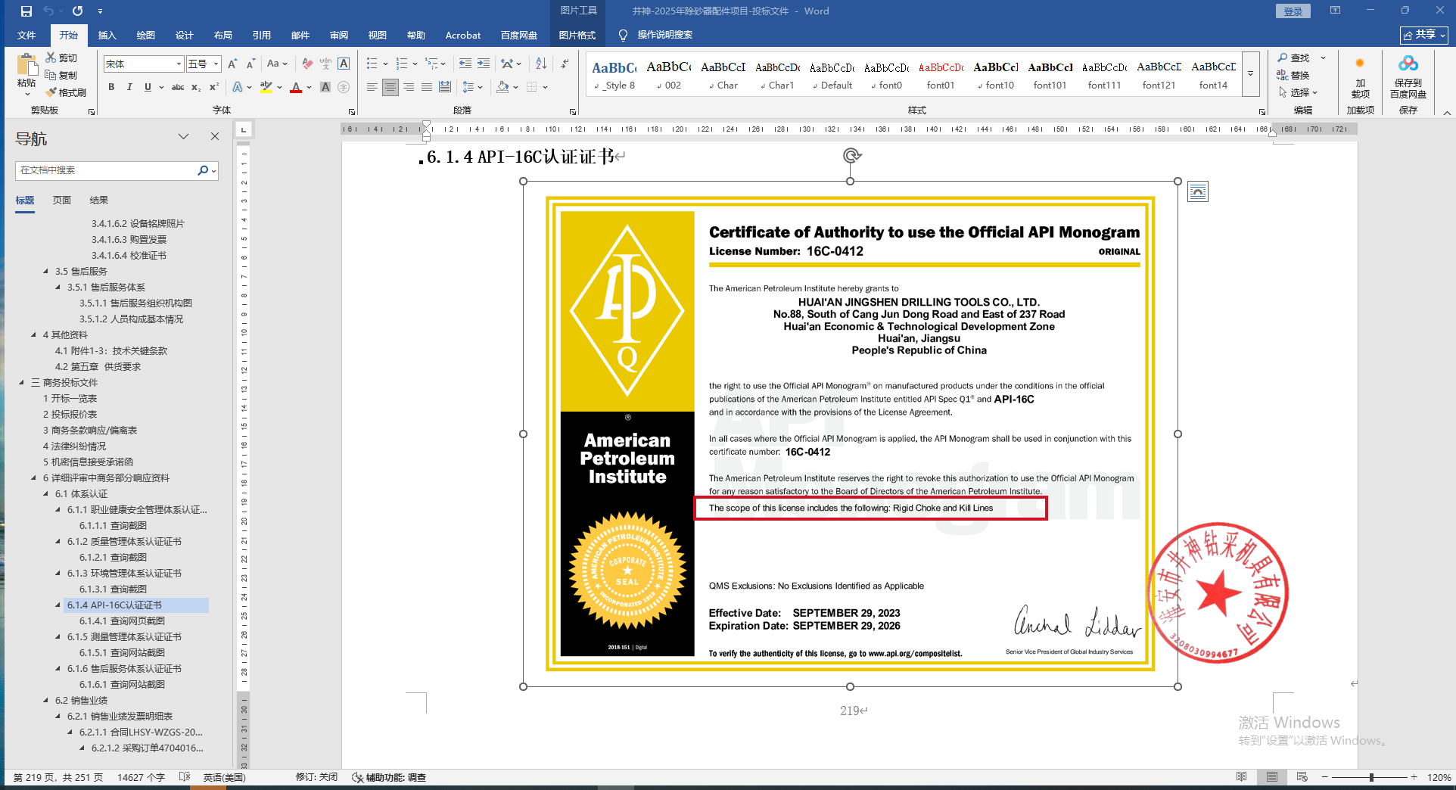This screenshot has height=790, width=1456.
Task: Open the font size dropdown
Action: [216, 64]
